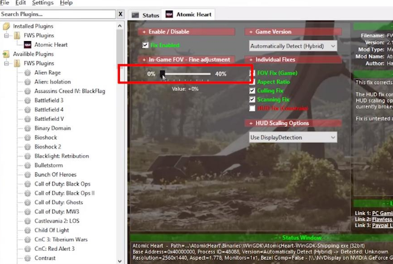The height and width of the screenshot is (264, 393).
Task: Select the Atomic Heart tab
Action: pyautogui.click(x=188, y=14)
